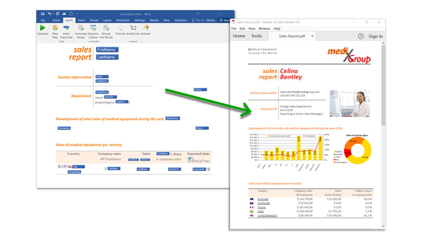Switch to the Insert ribbon tab
Viewport: 422px width, 240px height.
pyautogui.click(x=81, y=20)
